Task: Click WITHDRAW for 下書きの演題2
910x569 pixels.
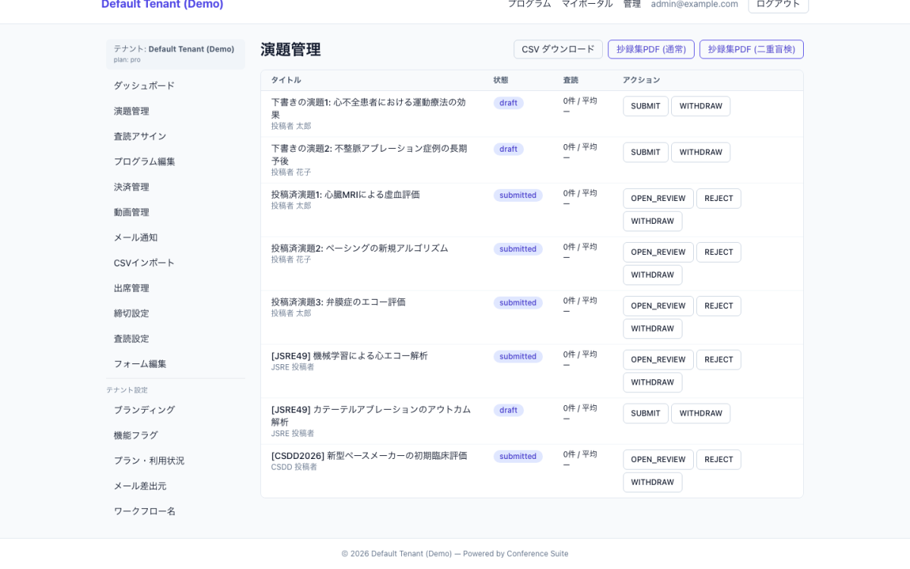Action: tap(701, 152)
